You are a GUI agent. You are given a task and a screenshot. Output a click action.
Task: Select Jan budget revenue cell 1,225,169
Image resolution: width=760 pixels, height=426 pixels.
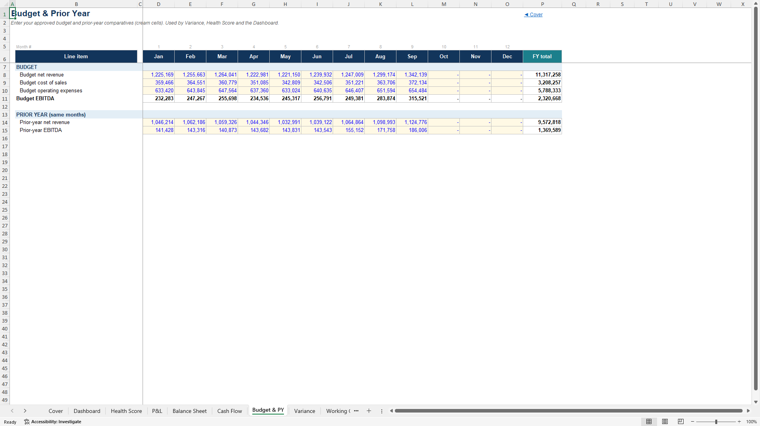158,75
